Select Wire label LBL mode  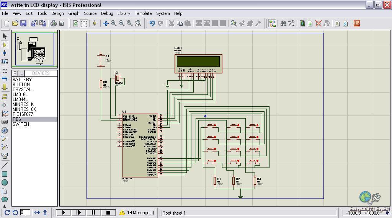coord(5,62)
